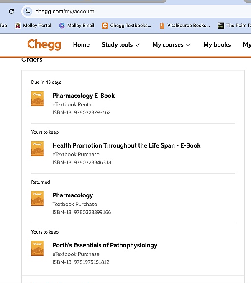Click the Pharmacology E-Book cover thumbnail
Image resolution: width=251 pixels, height=283 pixels.
point(37,99)
